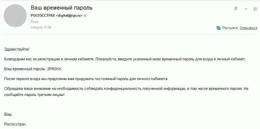
Task: Click sender name РОСГОССТРАХ
Action: (x=43, y=16)
